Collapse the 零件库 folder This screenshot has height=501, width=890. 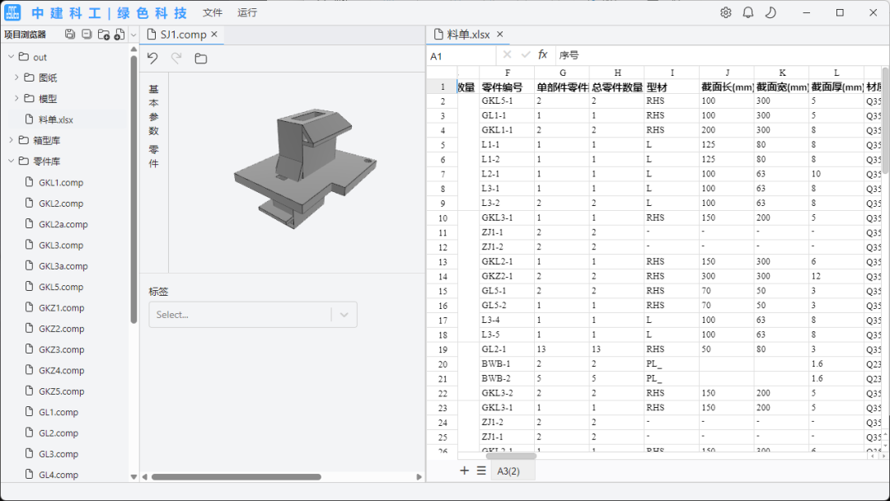point(11,162)
